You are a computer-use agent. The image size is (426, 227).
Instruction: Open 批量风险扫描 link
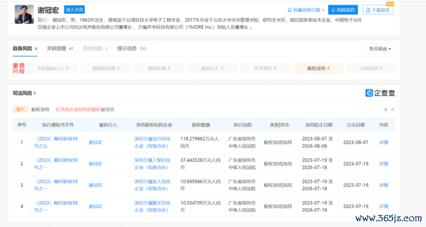point(306,10)
